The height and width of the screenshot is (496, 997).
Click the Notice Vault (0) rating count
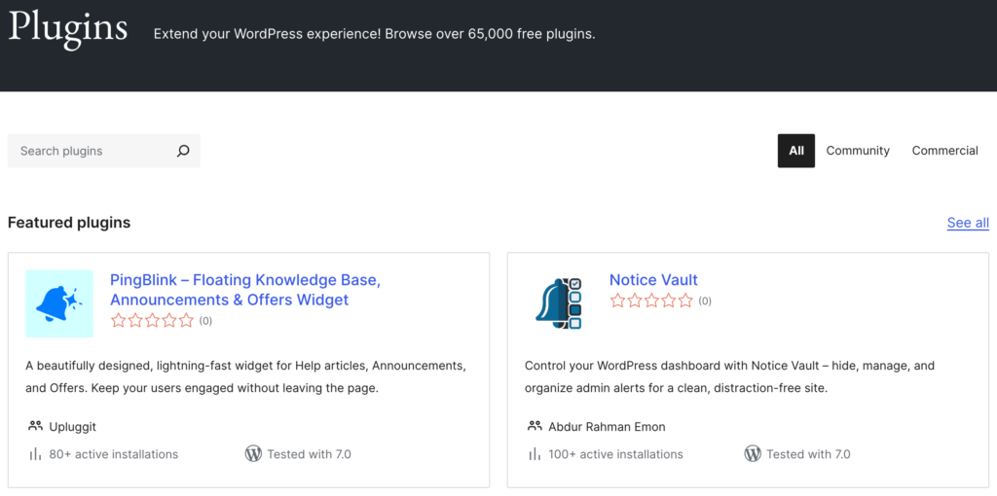coord(705,301)
